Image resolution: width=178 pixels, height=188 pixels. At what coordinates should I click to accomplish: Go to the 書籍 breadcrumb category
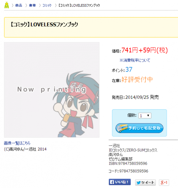coord(32,6)
